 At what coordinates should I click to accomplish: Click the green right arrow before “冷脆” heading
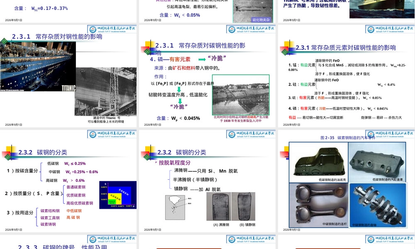tap(202, 59)
